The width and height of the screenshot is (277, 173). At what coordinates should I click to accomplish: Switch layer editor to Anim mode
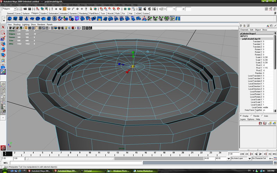coord(263,116)
